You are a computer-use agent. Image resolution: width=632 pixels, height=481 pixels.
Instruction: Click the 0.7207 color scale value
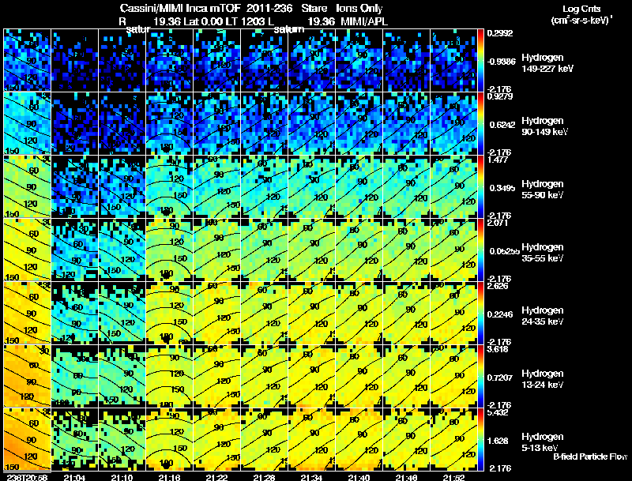[x=500, y=378]
